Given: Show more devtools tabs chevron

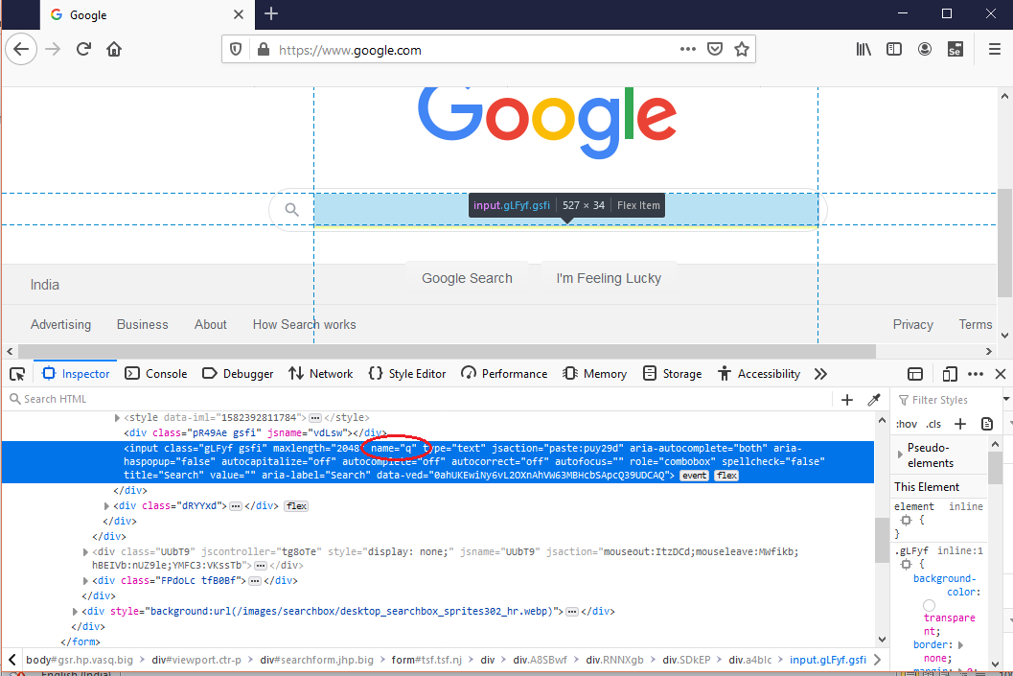Looking at the screenshot, I should pos(820,374).
